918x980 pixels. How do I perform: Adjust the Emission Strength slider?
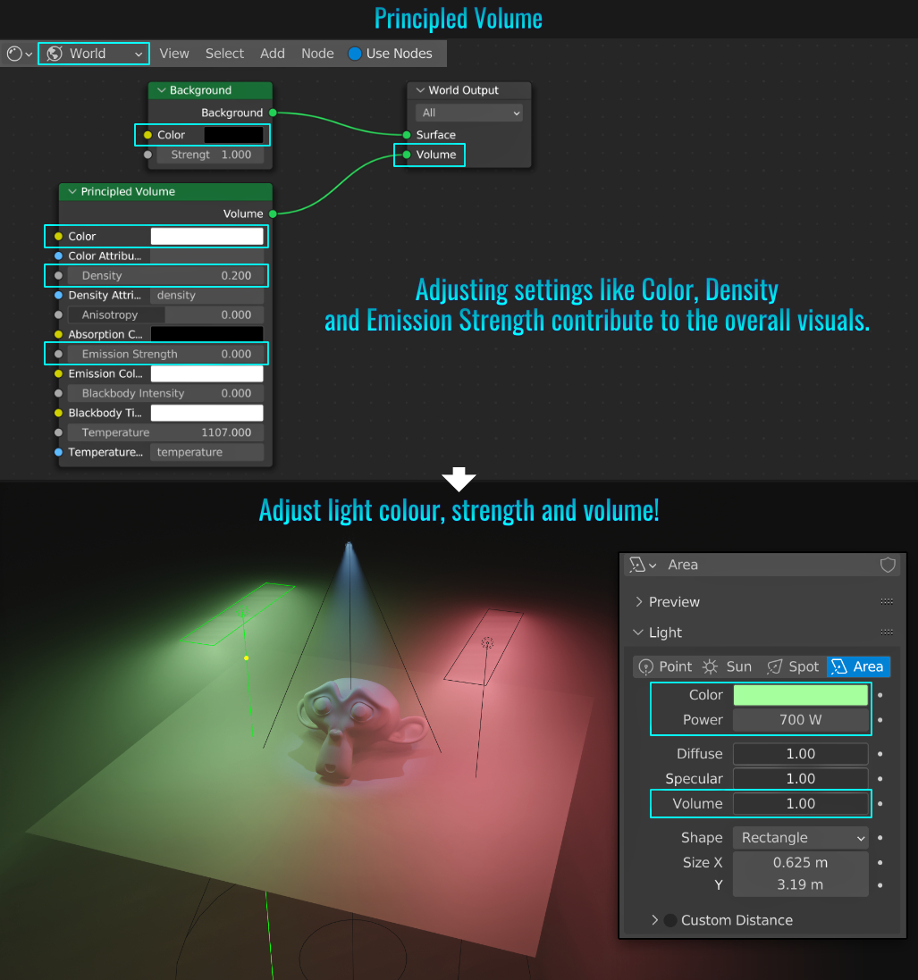click(x=165, y=354)
